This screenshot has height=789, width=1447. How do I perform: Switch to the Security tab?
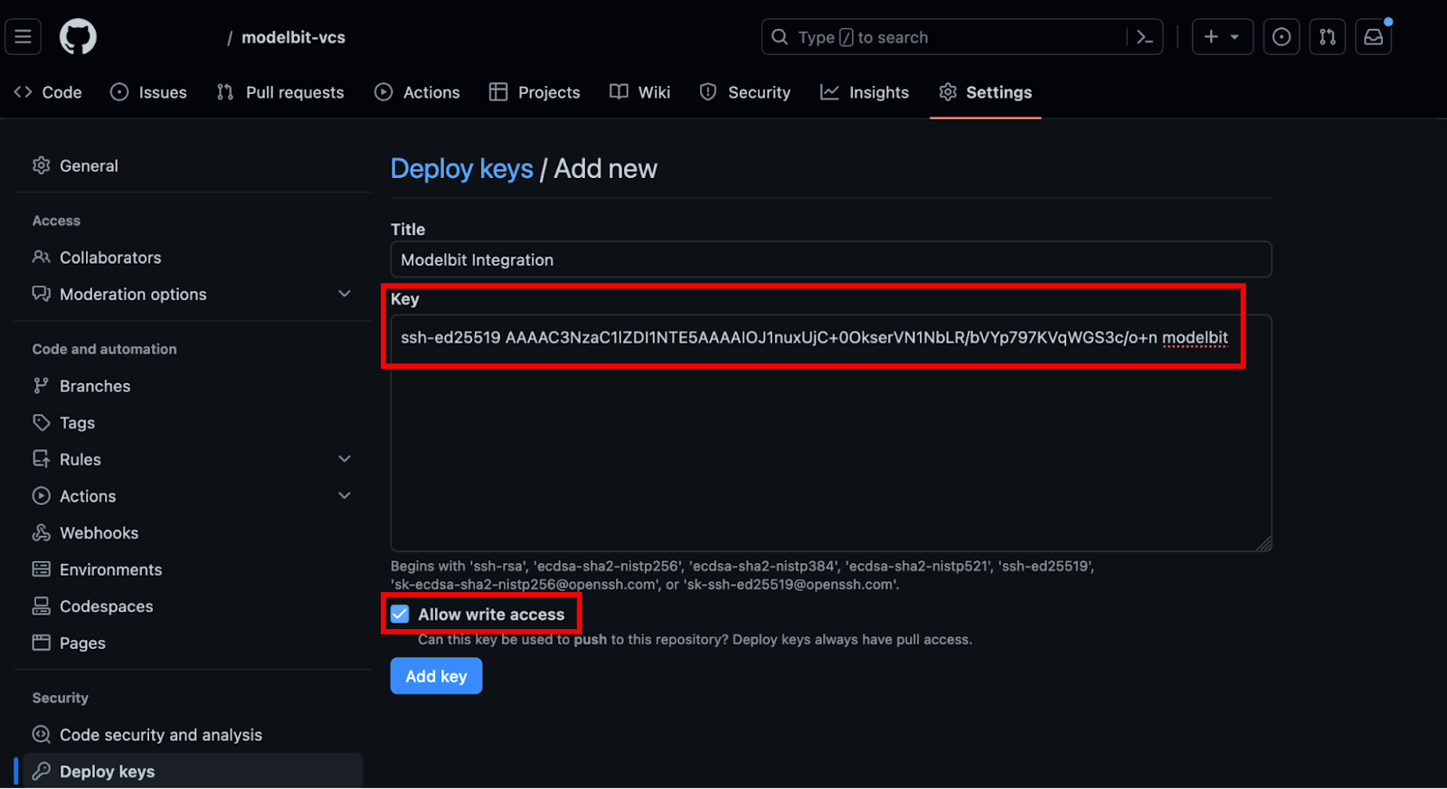click(745, 92)
